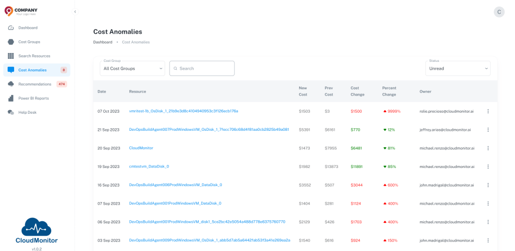515x251 pixels.
Task: Click the $13873 previous cost value
Action: [x=331, y=166]
